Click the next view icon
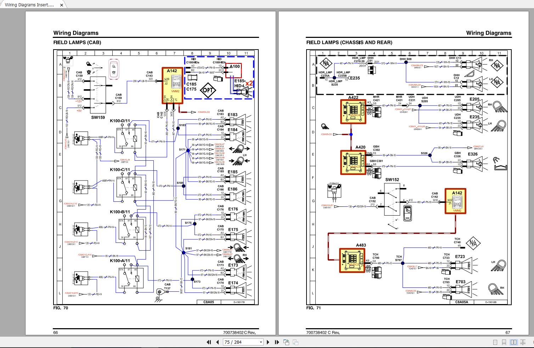534x348 pixels. [296, 342]
